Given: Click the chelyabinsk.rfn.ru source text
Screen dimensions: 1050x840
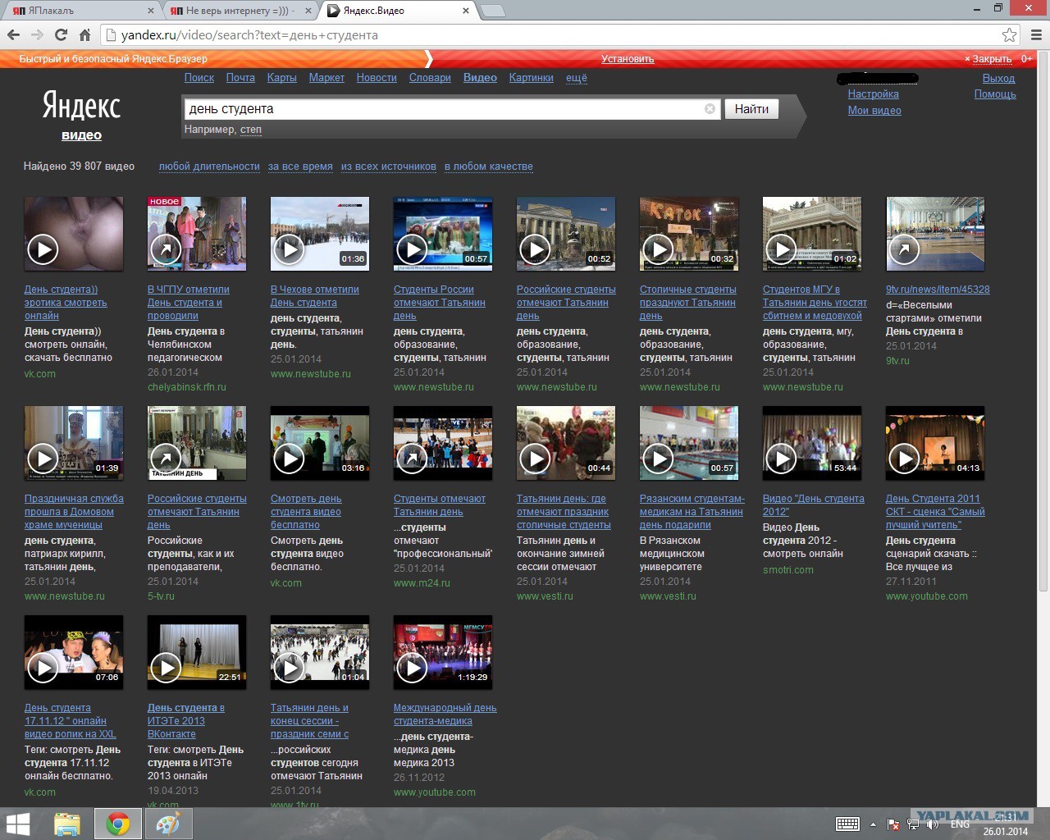Looking at the screenshot, I should point(187,387).
